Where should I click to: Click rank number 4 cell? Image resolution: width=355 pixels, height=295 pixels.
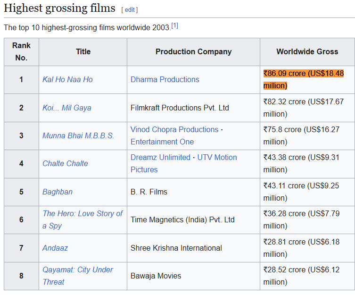pos(21,163)
